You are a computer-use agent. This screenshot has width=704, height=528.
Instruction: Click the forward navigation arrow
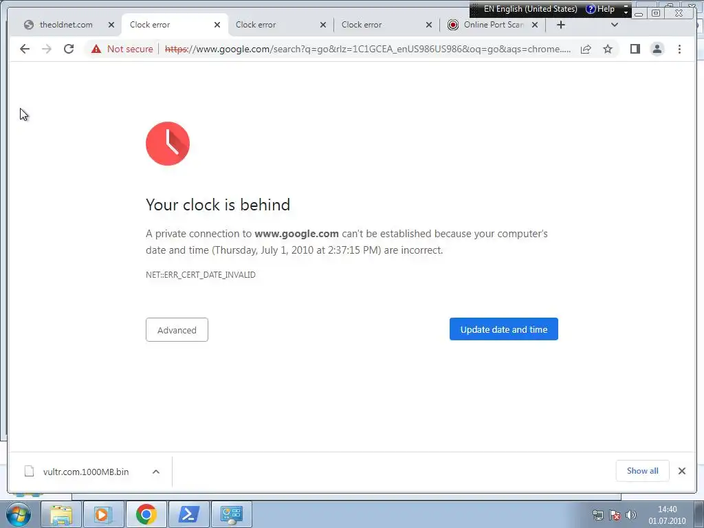[47, 49]
